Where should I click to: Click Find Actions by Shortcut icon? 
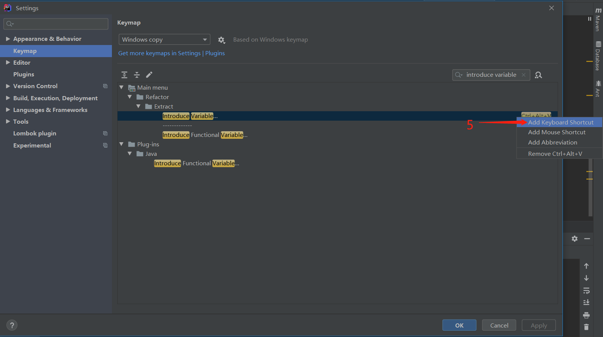click(539, 75)
